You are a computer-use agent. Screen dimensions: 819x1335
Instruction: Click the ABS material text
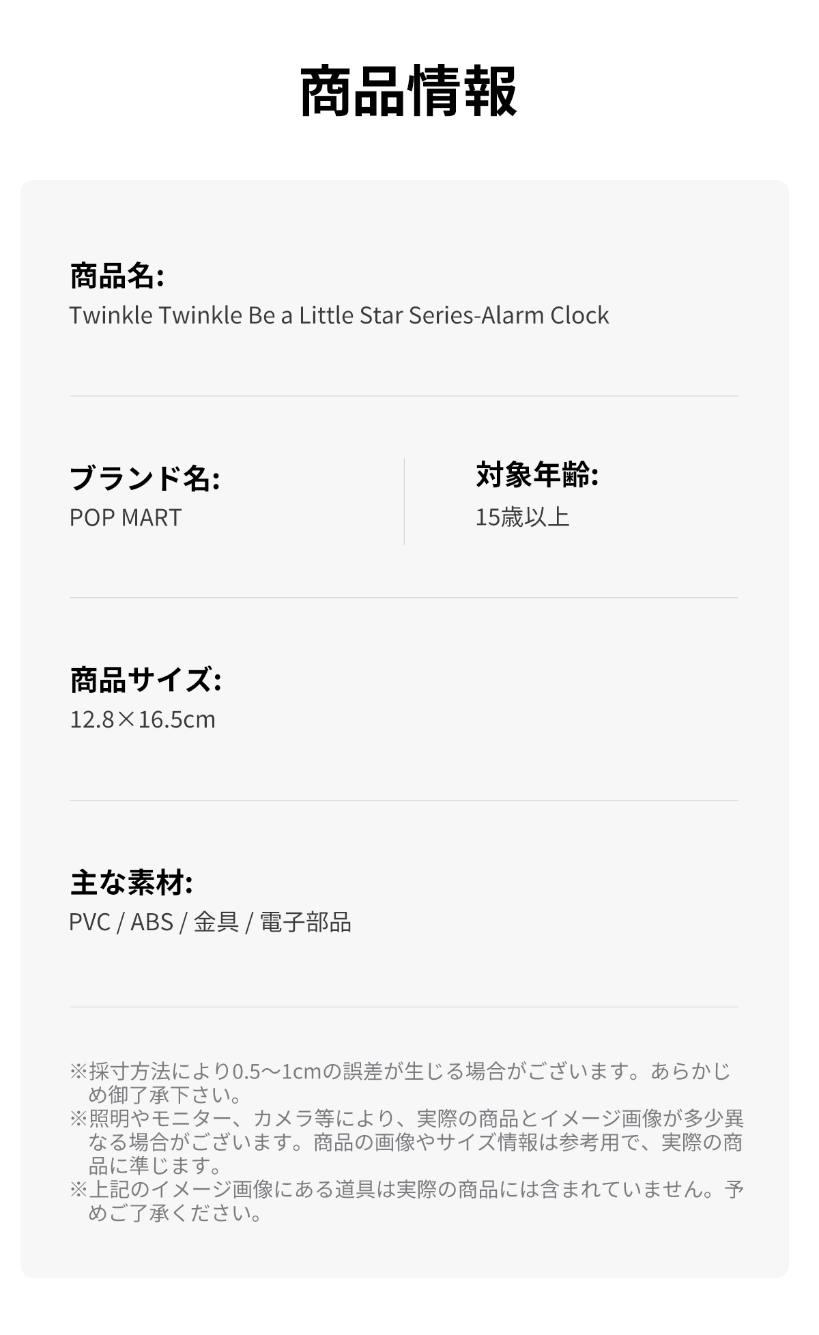152,922
